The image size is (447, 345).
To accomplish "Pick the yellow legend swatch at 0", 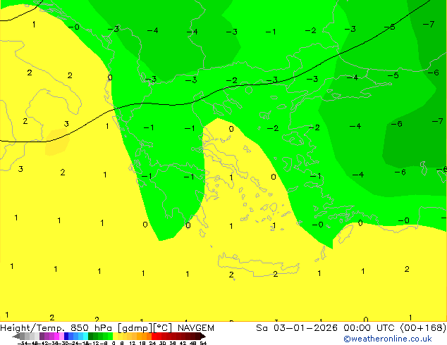I will click(x=115, y=336).
